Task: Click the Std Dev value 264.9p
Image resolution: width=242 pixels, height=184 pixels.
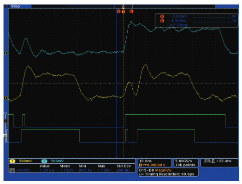Action: click(x=123, y=170)
